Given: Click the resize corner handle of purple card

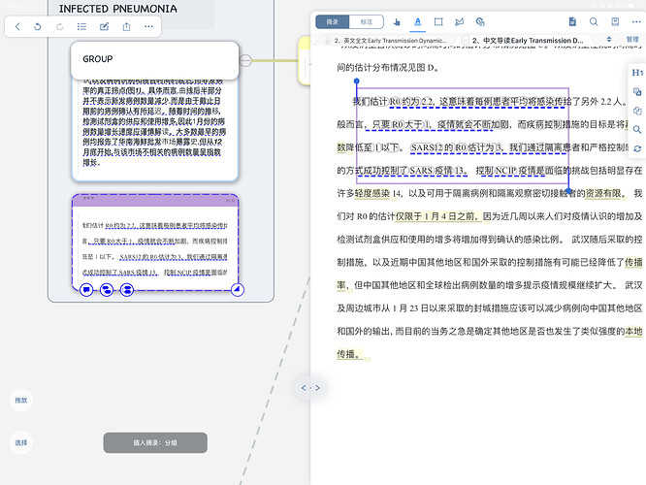Looking at the screenshot, I should [x=237, y=290].
